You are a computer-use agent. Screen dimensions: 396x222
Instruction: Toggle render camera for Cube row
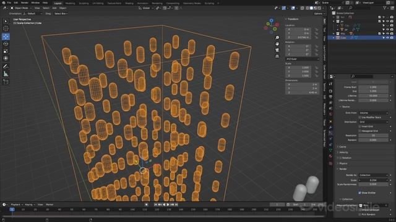click(392, 38)
